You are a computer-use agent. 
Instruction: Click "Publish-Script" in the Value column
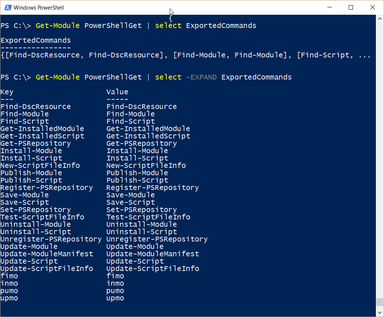coord(137,180)
